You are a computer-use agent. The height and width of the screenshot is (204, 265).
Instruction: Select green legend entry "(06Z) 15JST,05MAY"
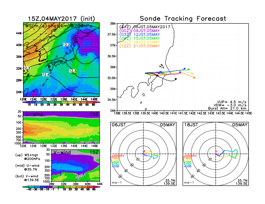click(x=140, y=38)
